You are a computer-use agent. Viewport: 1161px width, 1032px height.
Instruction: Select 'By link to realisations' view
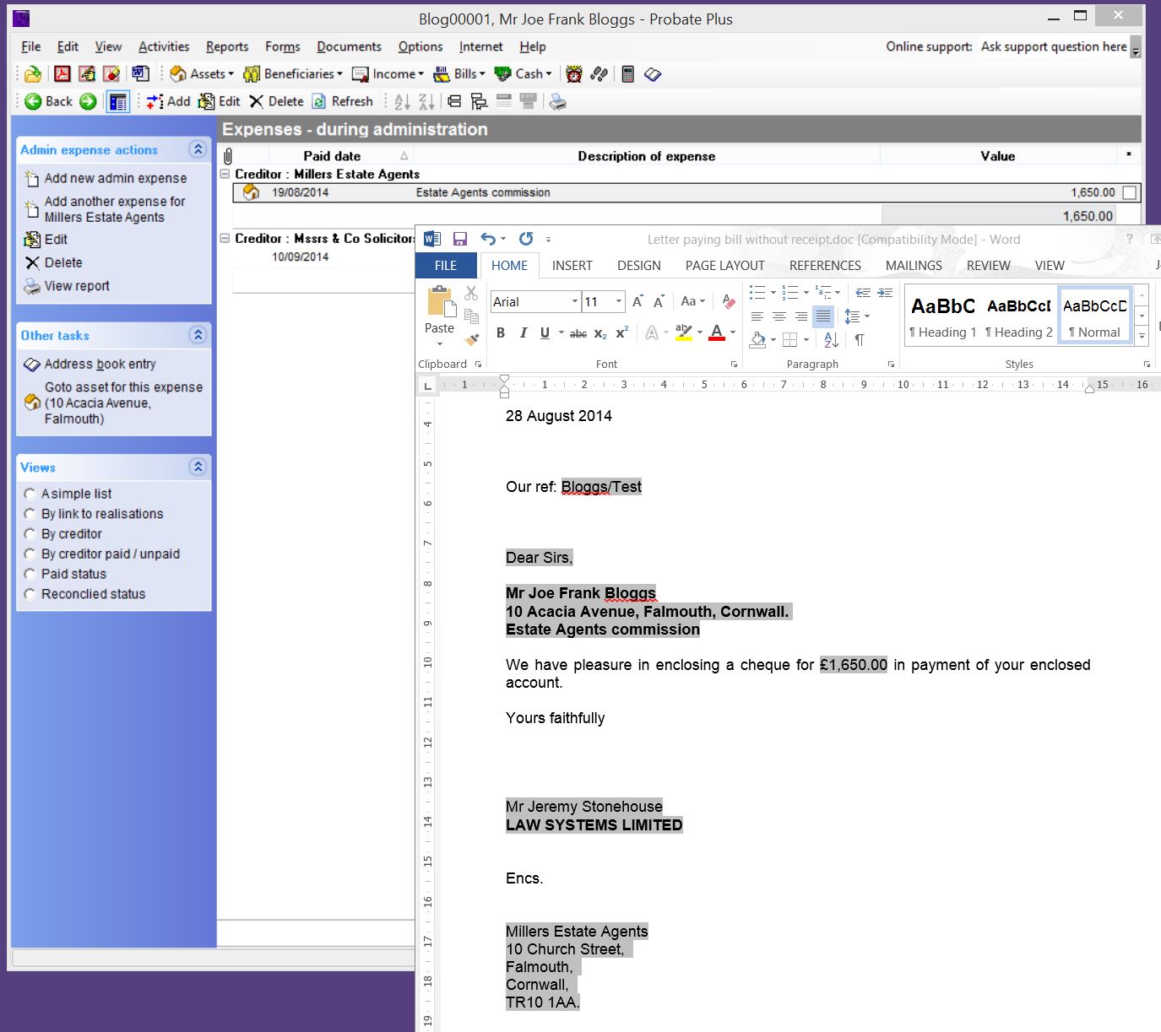30,514
